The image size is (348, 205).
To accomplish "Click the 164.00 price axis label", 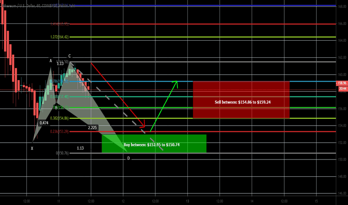I will click(342, 40).
